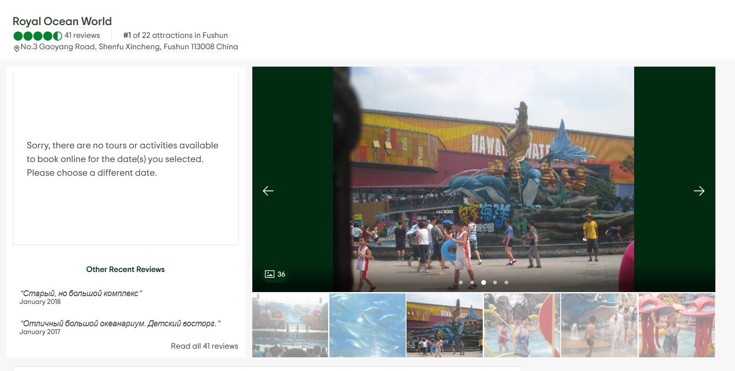
Task: Open the January 2018 review "Старый, но большой комплекс"
Action: tap(81, 293)
